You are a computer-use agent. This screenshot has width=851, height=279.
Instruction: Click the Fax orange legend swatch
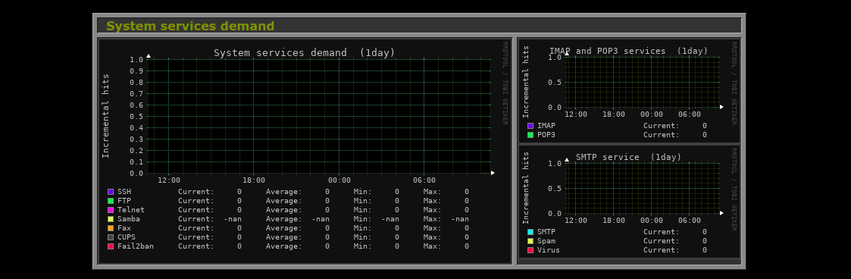click(111, 228)
